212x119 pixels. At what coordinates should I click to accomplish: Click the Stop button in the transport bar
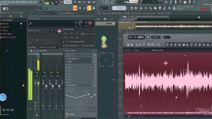(x=56, y=2)
